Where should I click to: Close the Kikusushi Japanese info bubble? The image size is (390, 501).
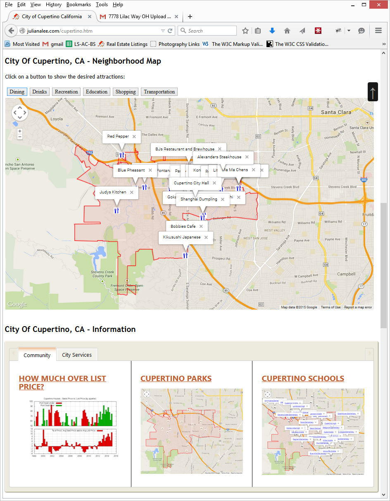206,237
